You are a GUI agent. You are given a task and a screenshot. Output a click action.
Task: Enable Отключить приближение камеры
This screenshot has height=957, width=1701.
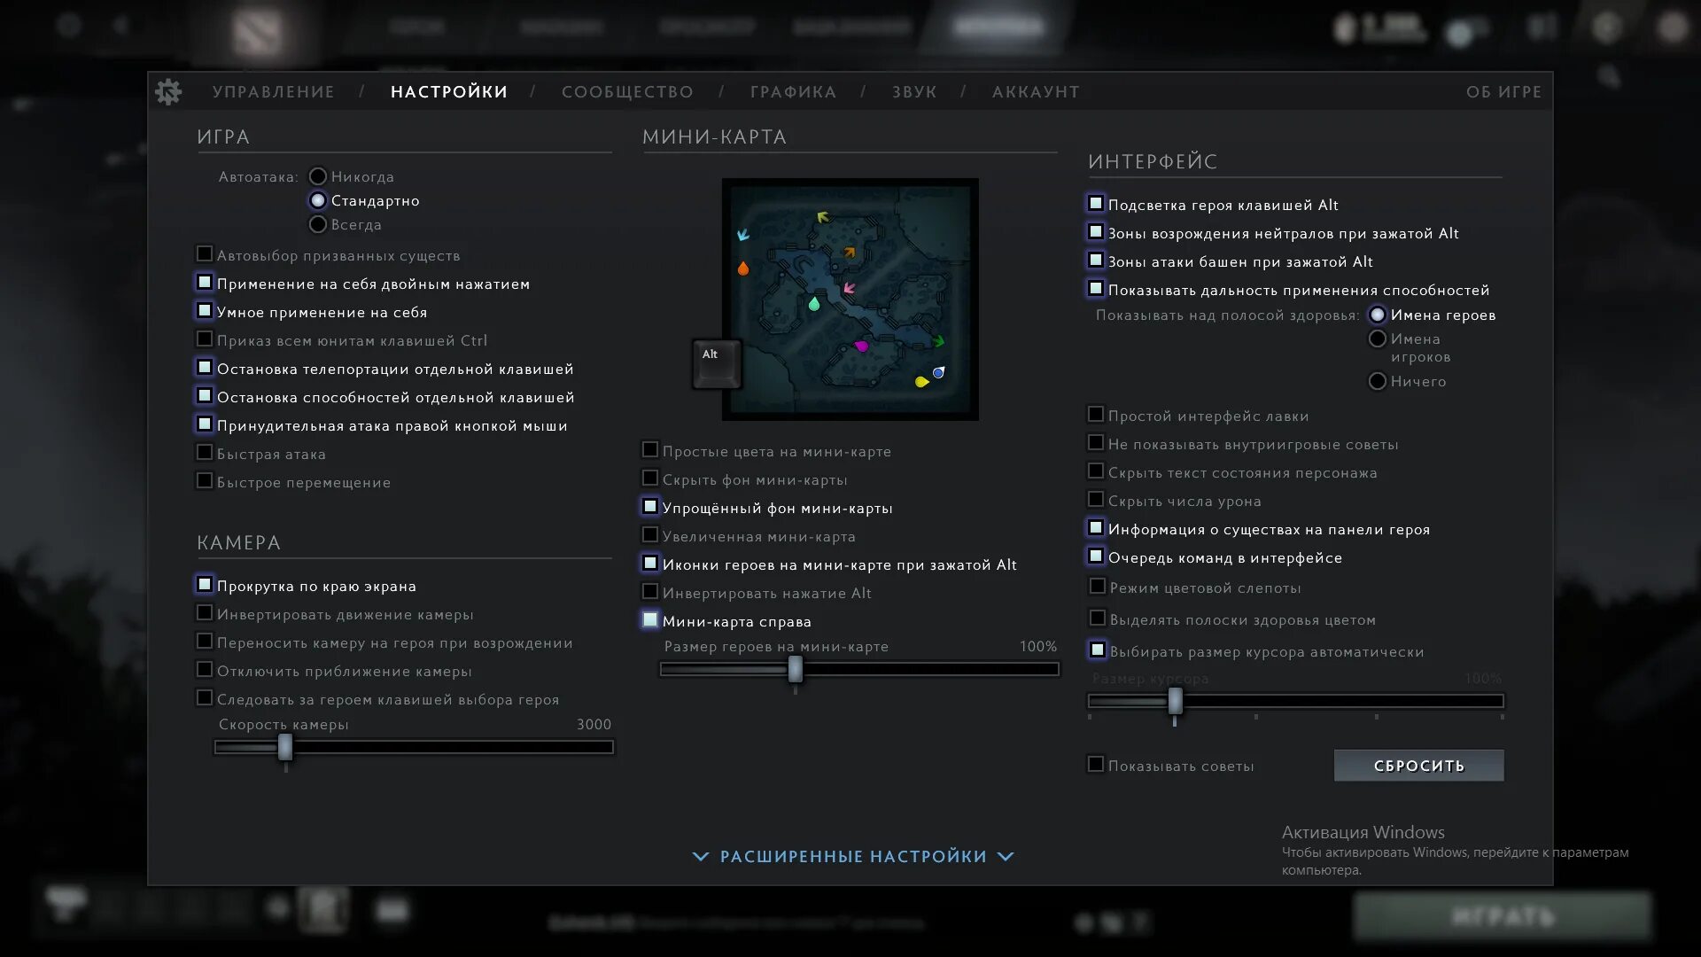coord(205,670)
